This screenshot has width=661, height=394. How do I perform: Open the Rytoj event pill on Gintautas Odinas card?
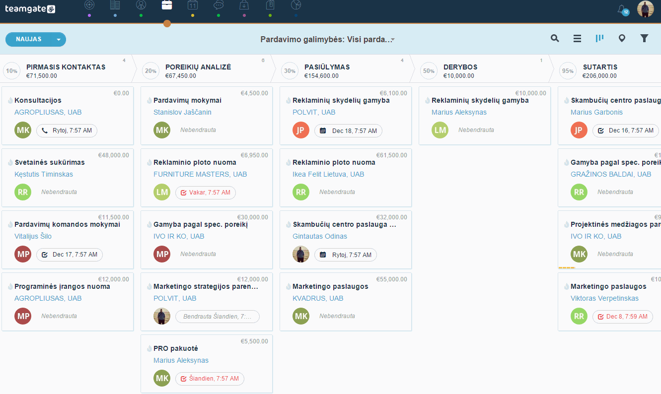345,255
